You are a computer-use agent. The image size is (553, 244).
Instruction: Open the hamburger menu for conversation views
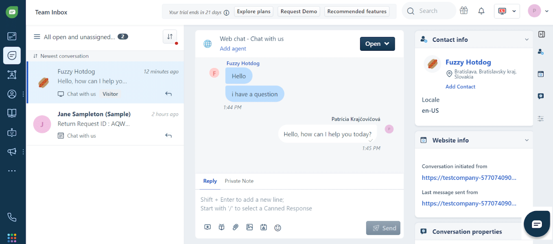pos(37,37)
